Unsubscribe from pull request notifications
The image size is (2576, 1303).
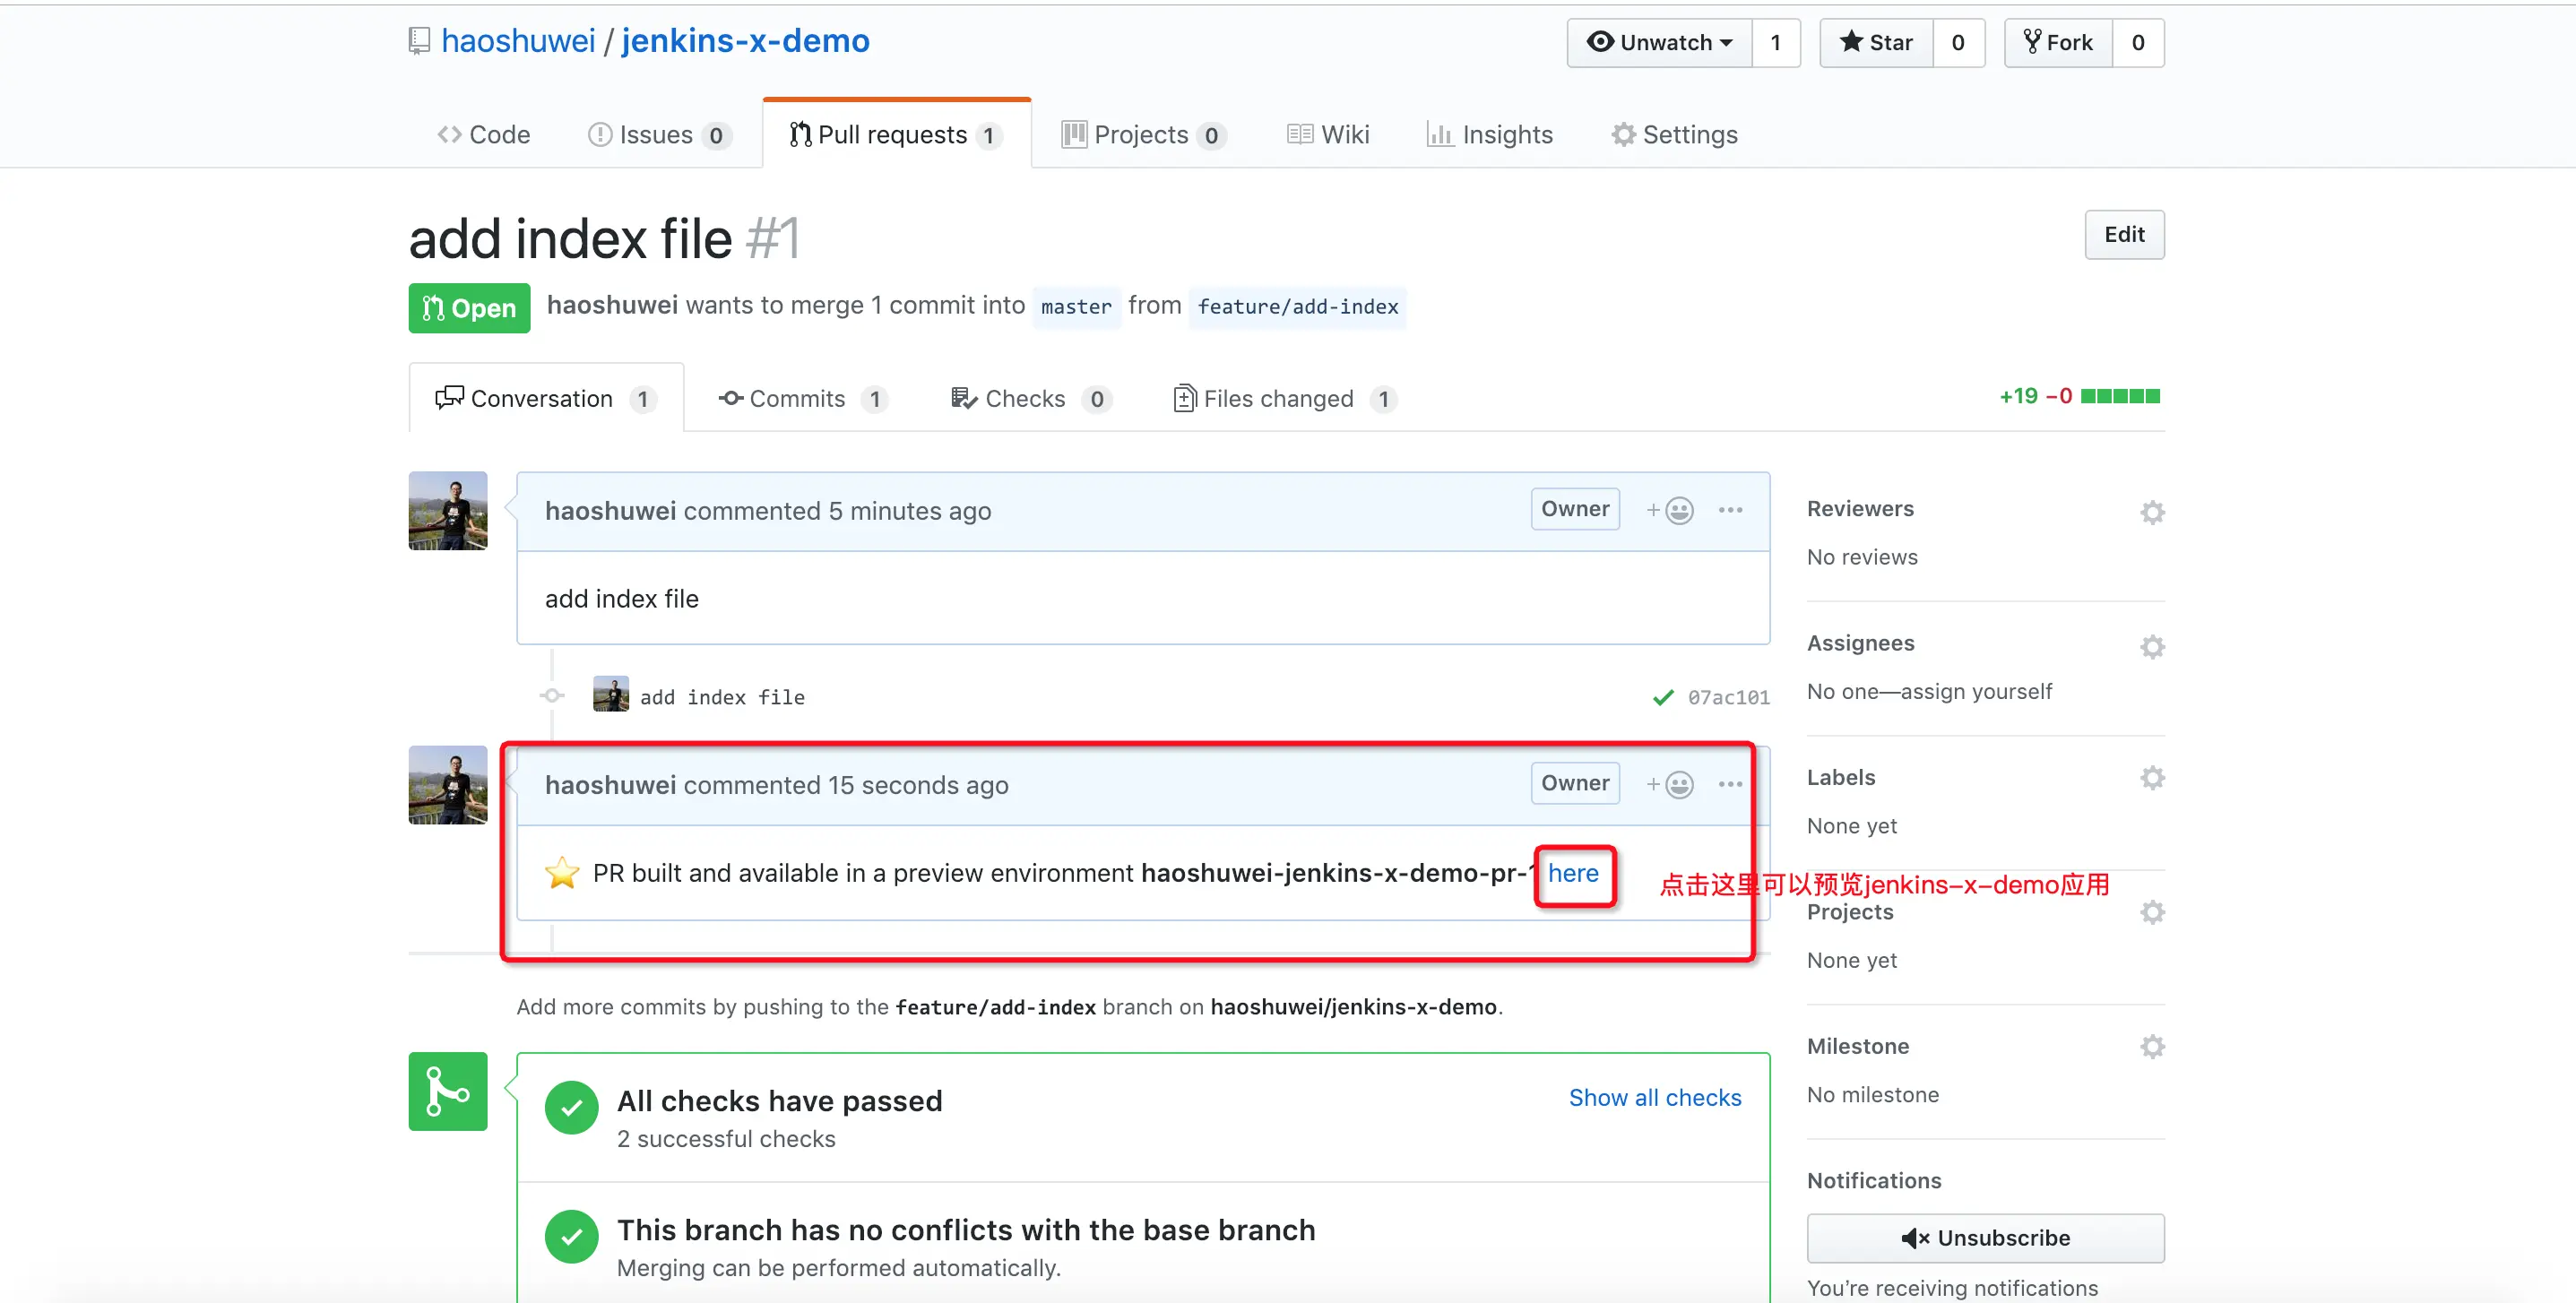(1985, 1238)
